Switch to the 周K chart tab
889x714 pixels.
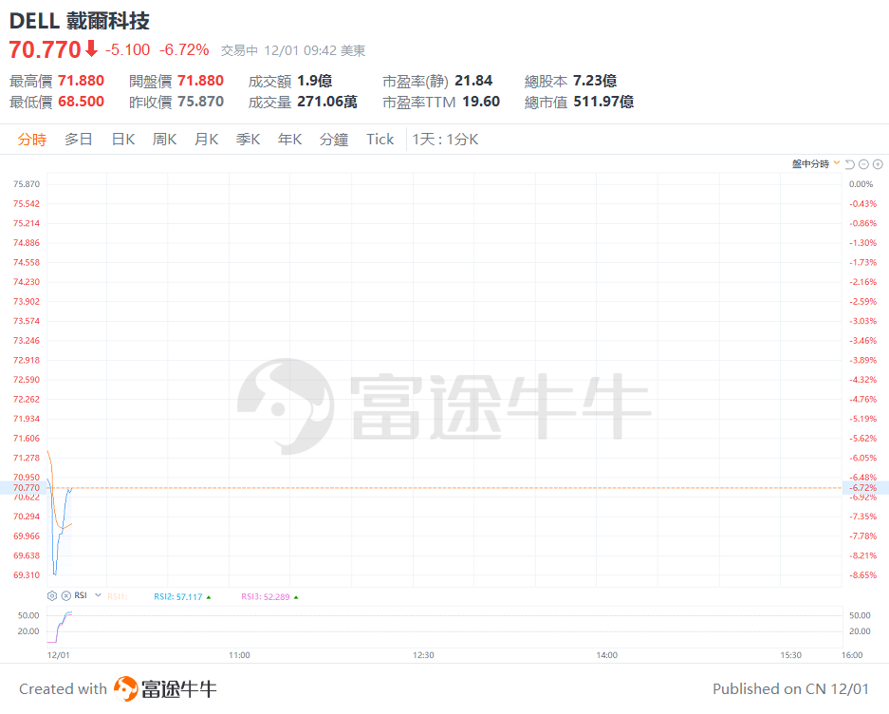point(164,140)
